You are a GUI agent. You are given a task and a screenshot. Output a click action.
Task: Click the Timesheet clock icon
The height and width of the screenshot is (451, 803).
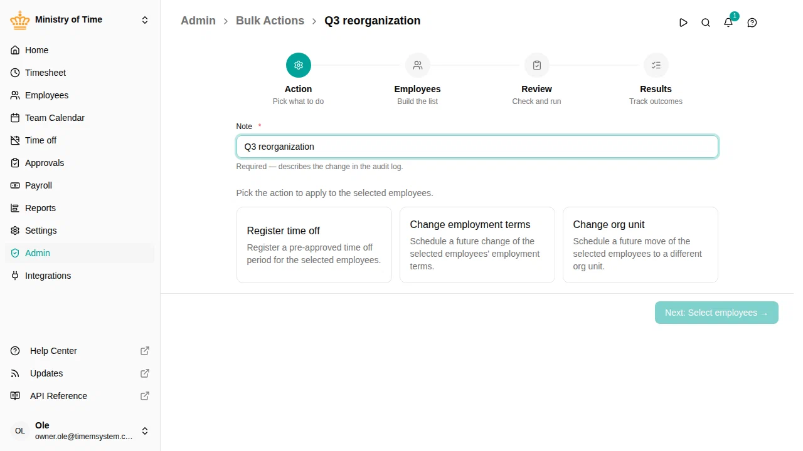[x=15, y=73]
